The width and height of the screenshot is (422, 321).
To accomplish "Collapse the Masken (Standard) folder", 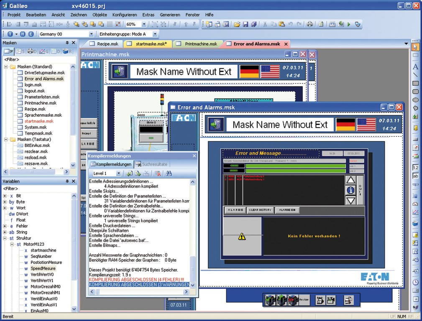I will tap(6, 67).
